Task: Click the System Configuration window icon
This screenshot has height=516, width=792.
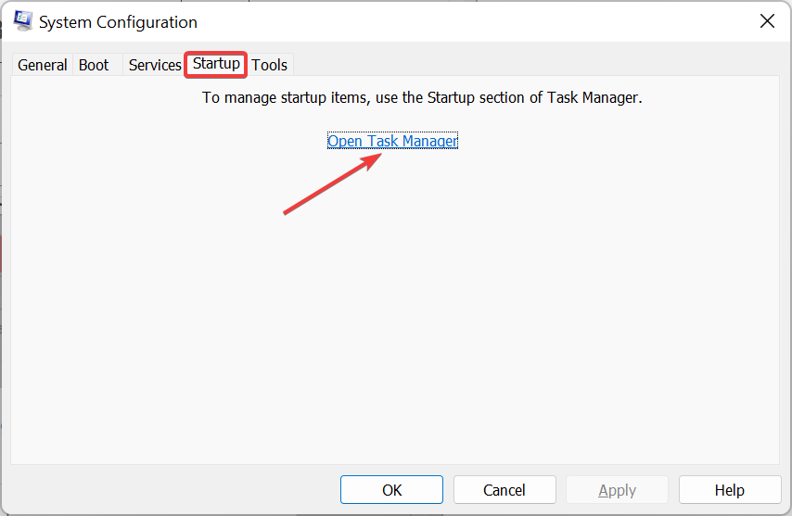Action: [x=23, y=21]
